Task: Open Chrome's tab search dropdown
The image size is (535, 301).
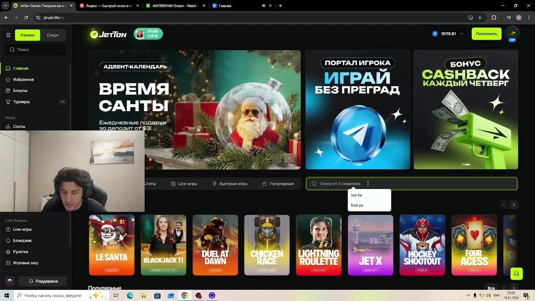Action: pos(5,6)
